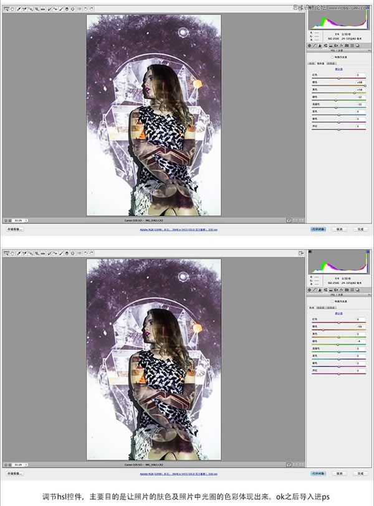Switch to Saturation tab in upper window

[320, 63]
